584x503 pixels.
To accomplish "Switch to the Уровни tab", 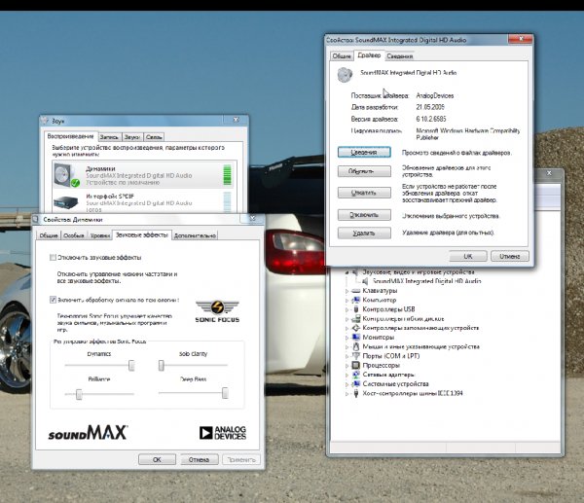I will coord(100,235).
